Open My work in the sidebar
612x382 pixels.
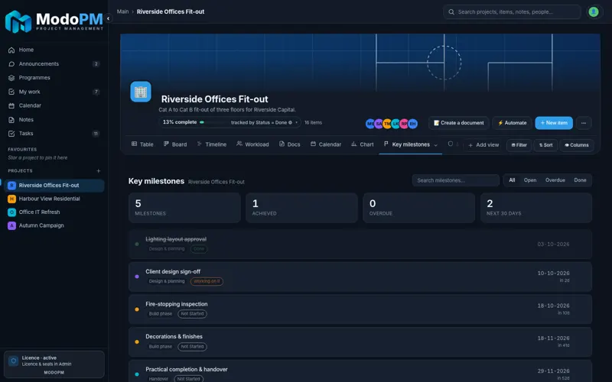[54, 92]
